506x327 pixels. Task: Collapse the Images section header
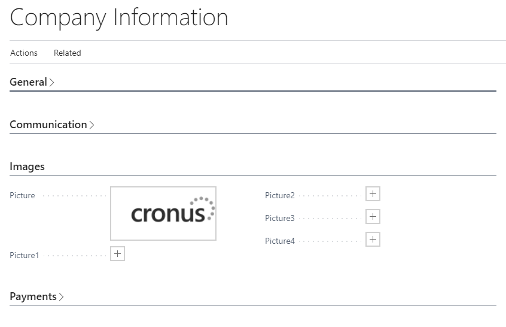27,166
